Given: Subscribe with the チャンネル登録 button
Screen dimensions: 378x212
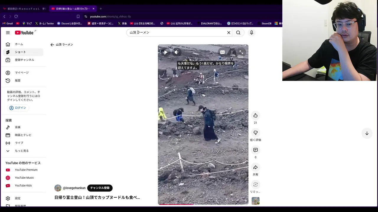Looking at the screenshot, I should click(x=100, y=188).
